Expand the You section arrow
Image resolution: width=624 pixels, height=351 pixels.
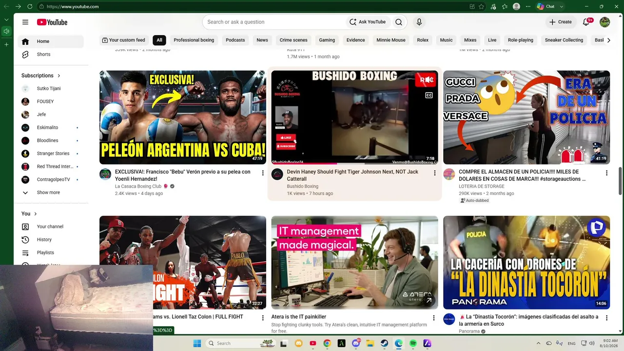click(35, 214)
